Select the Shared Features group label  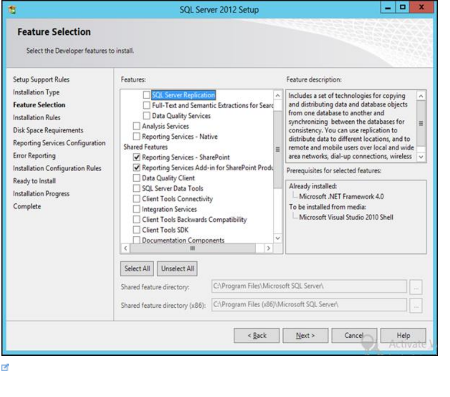(x=146, y=147)
